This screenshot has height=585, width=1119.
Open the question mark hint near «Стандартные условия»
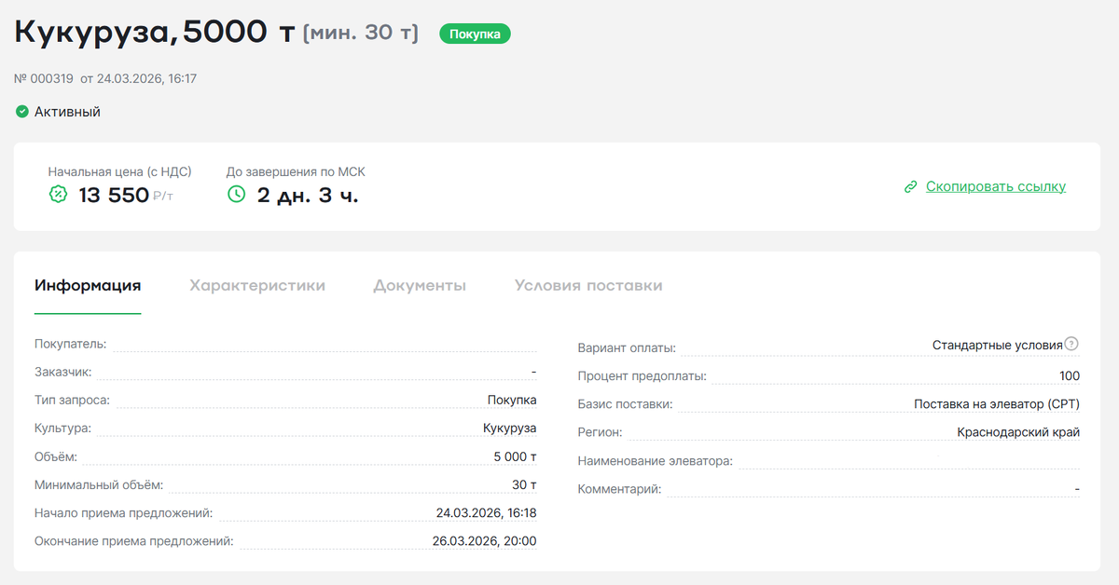point(1072,344)
